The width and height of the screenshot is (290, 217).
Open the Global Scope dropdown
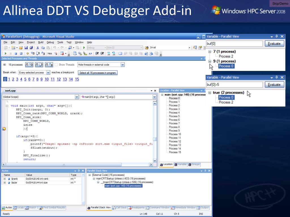(77, 97)
